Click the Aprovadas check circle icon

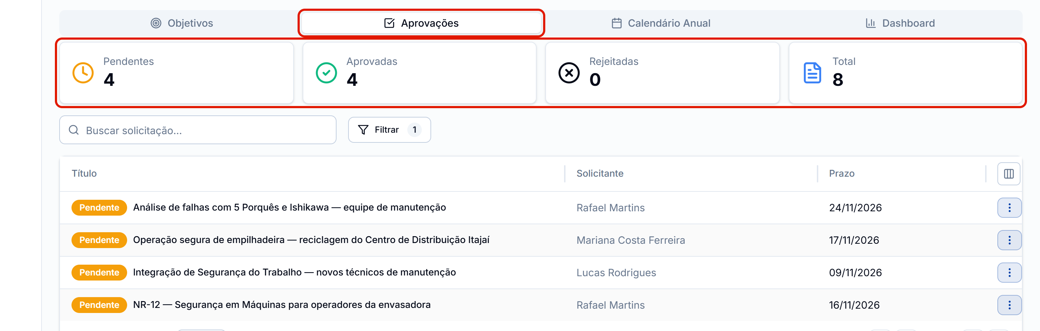tap(326, 73)
